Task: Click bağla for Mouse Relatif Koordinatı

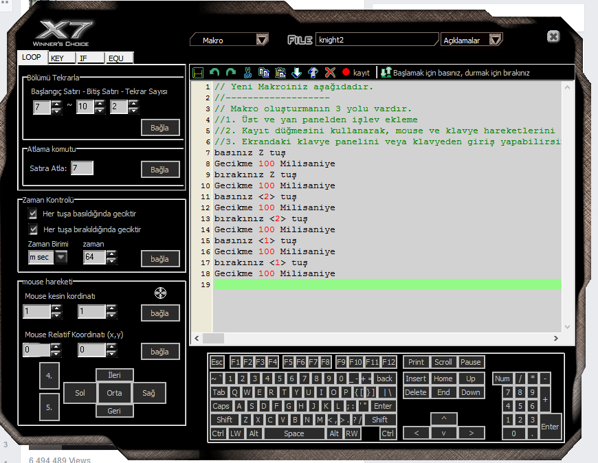Action: pos(159,351)
